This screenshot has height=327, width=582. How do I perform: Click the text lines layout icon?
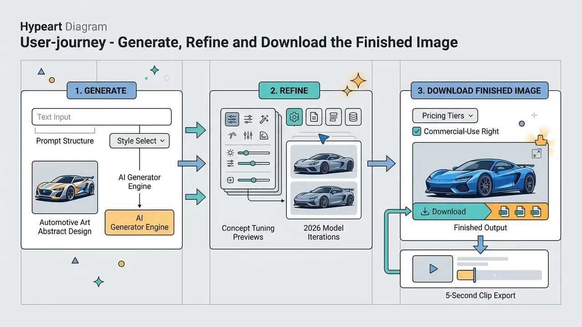333,117
